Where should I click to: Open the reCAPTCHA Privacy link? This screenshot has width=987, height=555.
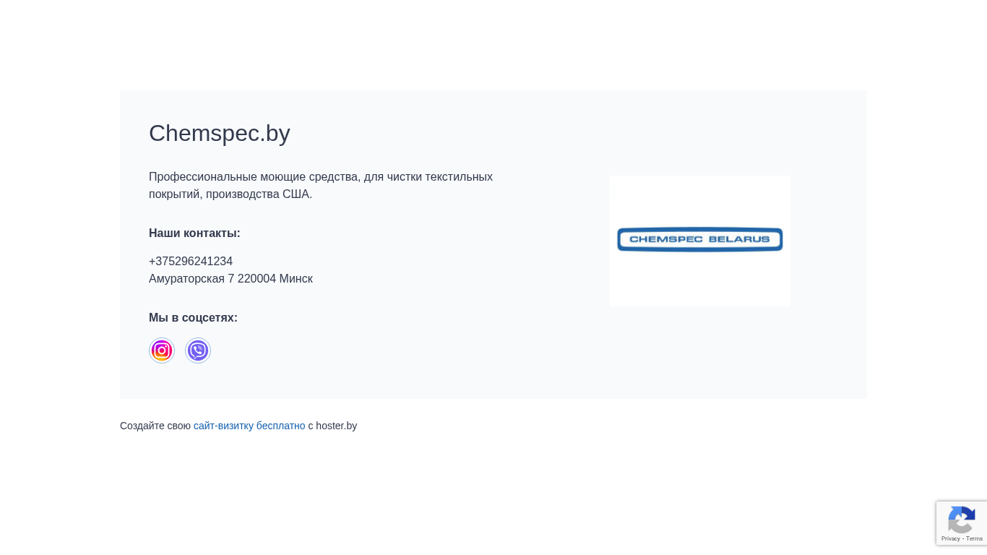tap(950, 538)
